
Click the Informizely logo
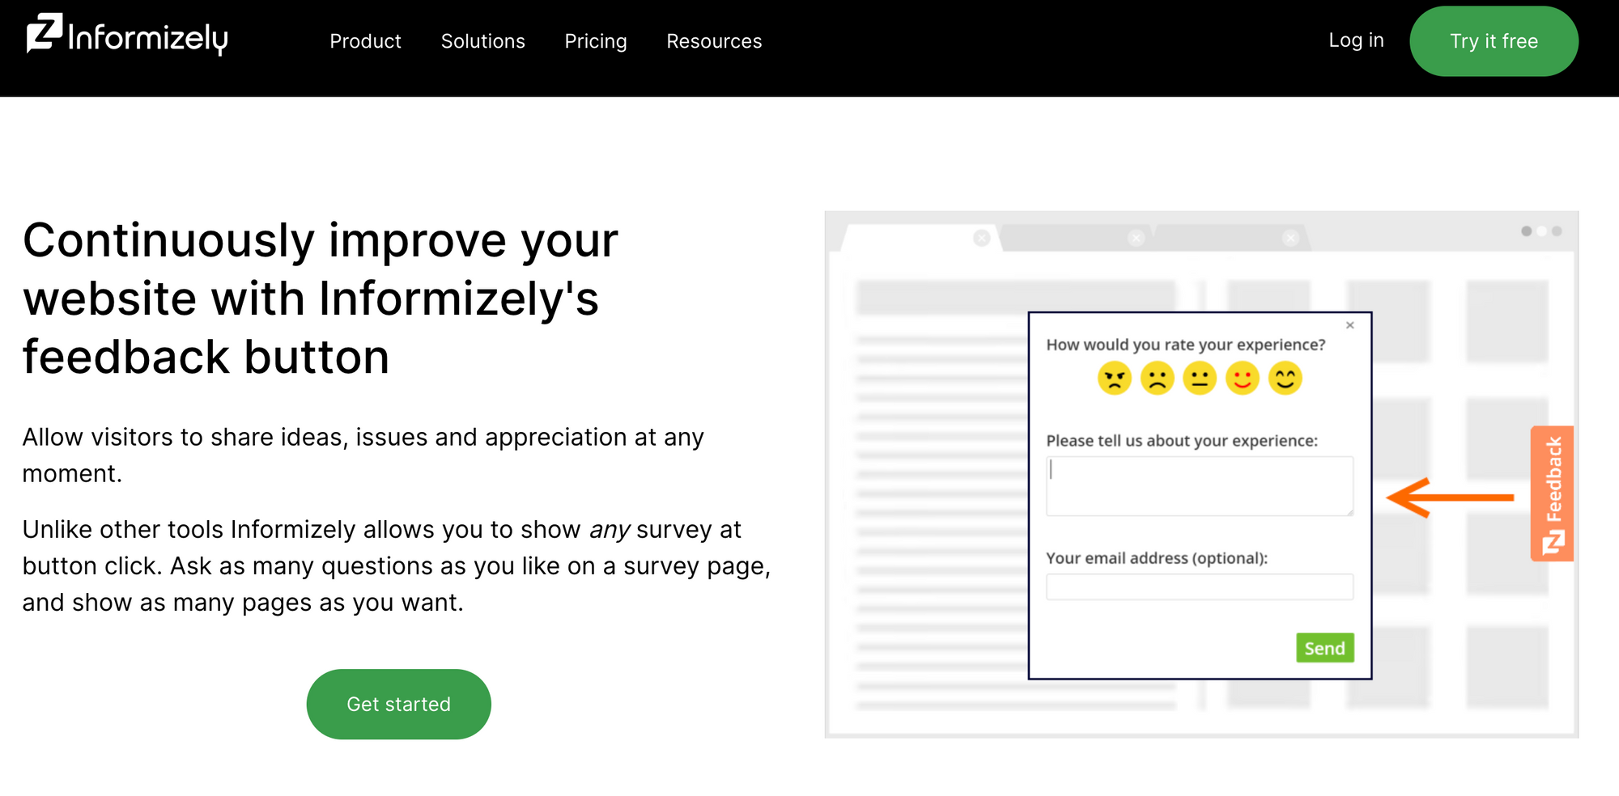click(127, 35)
